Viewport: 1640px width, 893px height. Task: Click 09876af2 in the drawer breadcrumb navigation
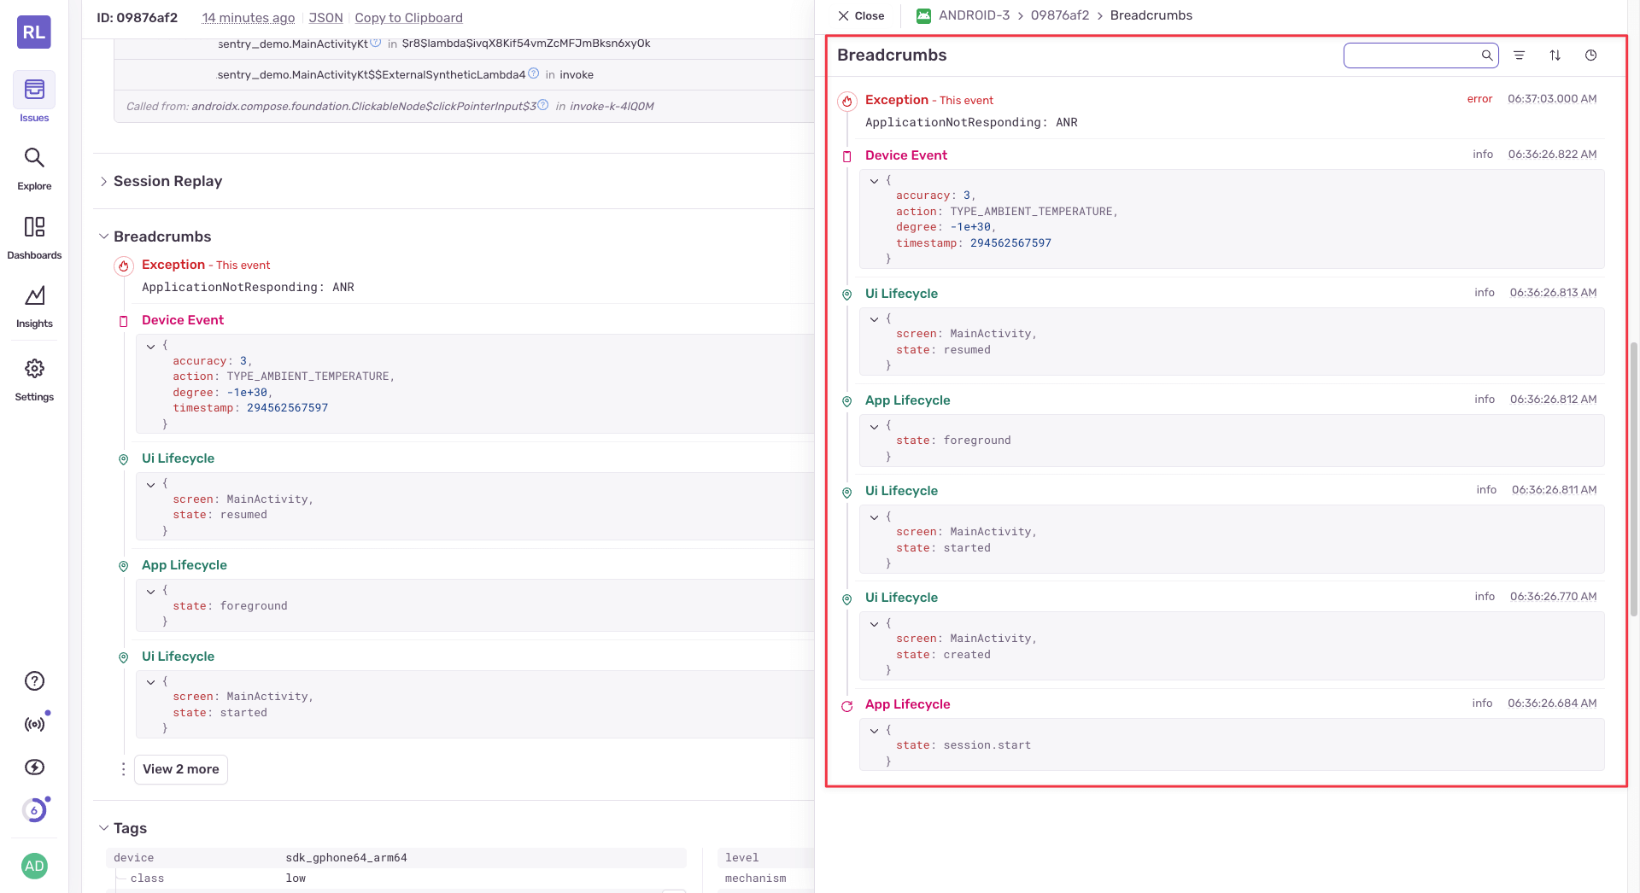tap(1059, 15)
